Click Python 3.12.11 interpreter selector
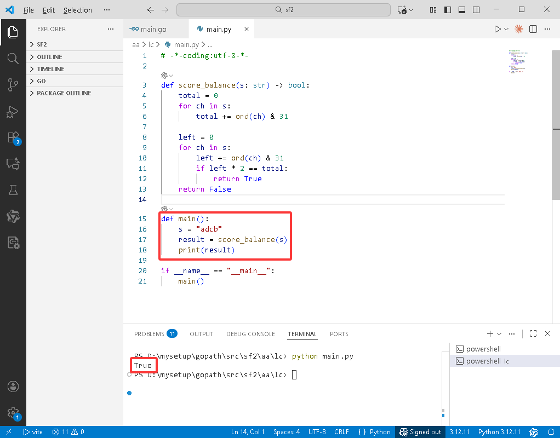The width and height of the screenshot is (560, 438). click(x=499, y=432)
